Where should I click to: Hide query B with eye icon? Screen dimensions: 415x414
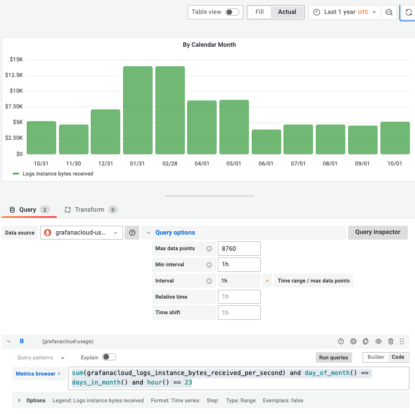378,342
